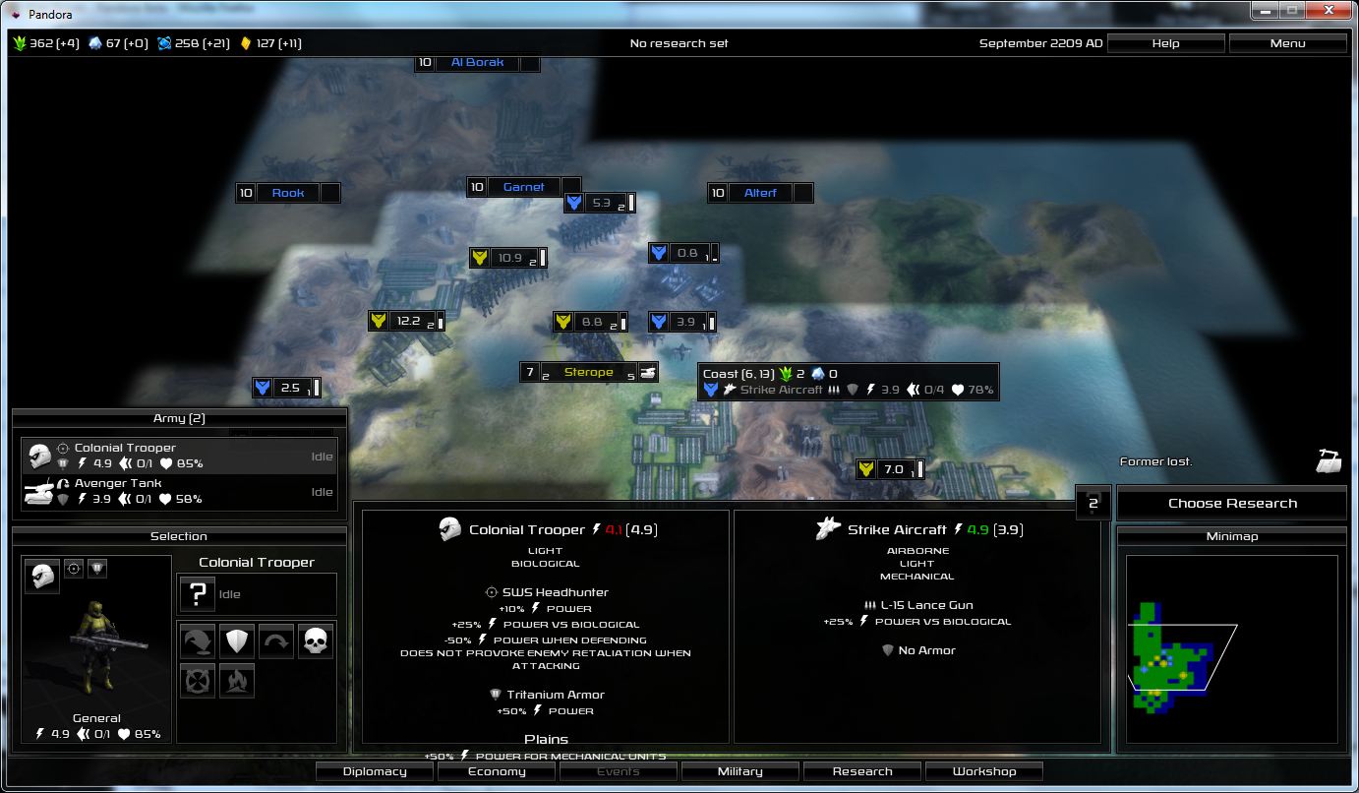The image size is (1359, 793).
Task: Select the blue enemy marker with power 0.8
Action: pos(684,253)
